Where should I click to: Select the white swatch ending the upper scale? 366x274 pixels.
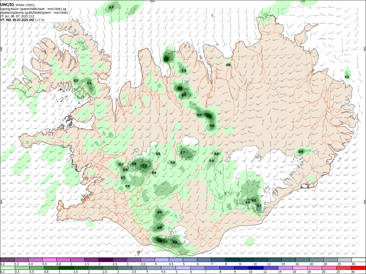click(x=358, y=260)
